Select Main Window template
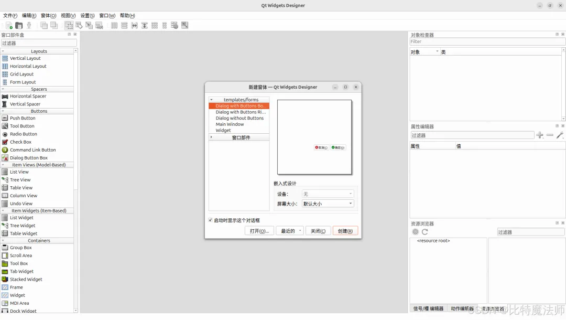Screen dimensions: 566x320 [230, 124]
